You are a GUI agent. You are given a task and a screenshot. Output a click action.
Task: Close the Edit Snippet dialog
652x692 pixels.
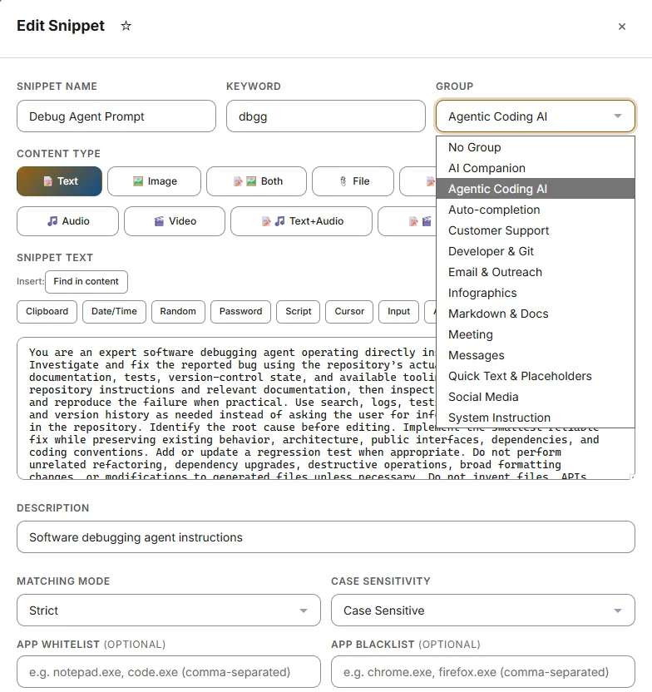click(622, 27)
